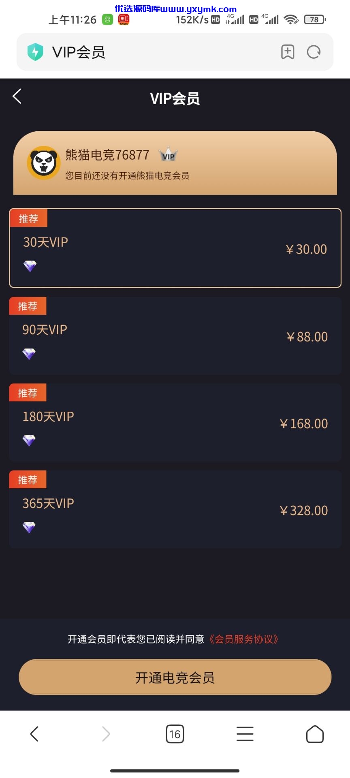This screenshot has height=778, width=350.
Task: Click the VIP crown badge beside the username
Action: [168, 155]
